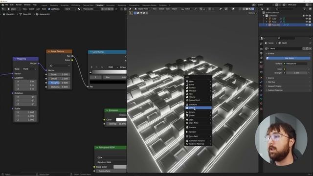The width and height of the screenshot is (313, 176).
Task: Choose Force Field in the Add menu
Action: (198, 136)
